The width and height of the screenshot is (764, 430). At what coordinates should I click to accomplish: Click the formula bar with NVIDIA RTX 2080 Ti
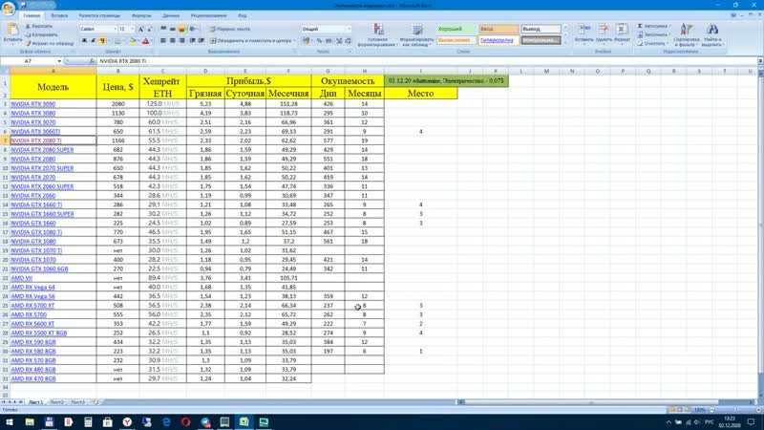point(426,61)
